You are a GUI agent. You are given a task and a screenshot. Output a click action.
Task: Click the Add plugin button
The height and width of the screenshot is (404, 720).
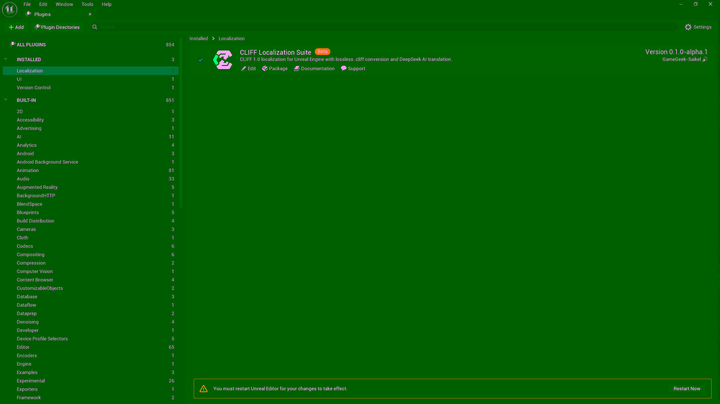(16, 27)
